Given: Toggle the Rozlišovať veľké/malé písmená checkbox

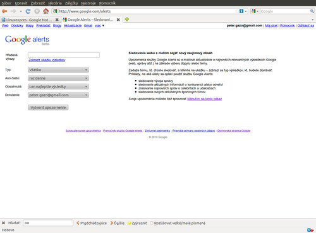Looking at the screenshot, I should [151, 223].
